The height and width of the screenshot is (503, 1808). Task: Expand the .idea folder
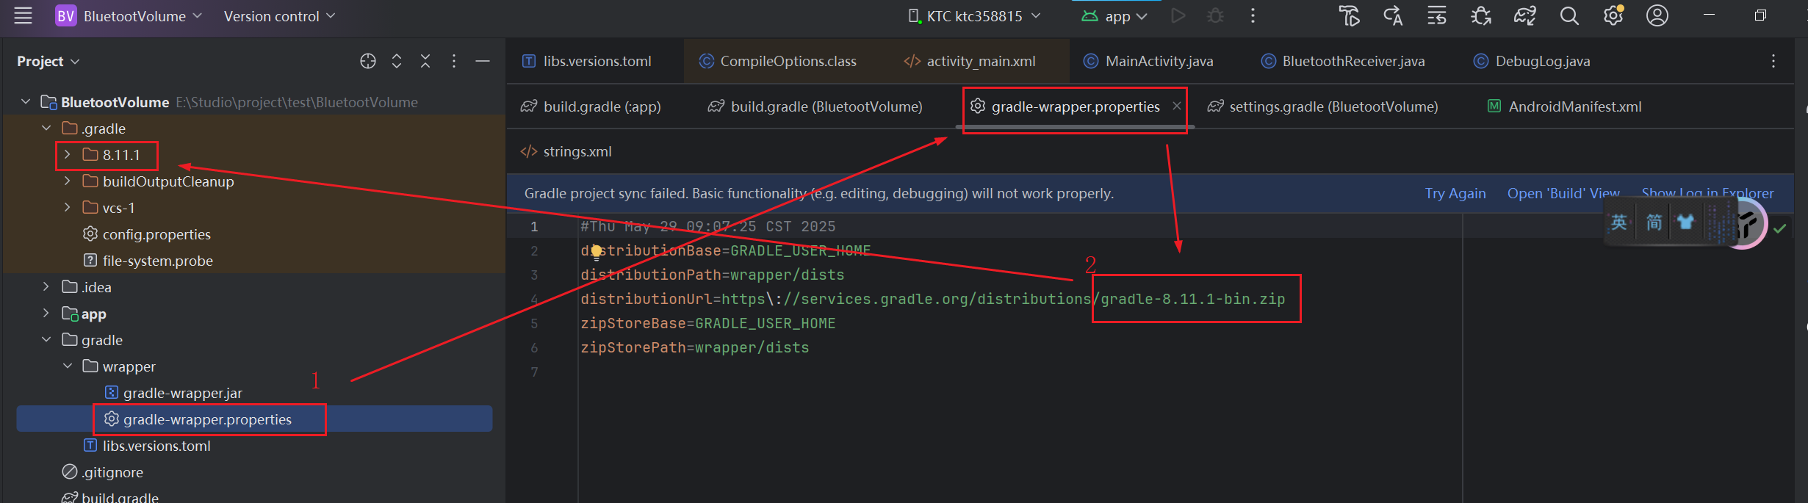click(46, 287)
